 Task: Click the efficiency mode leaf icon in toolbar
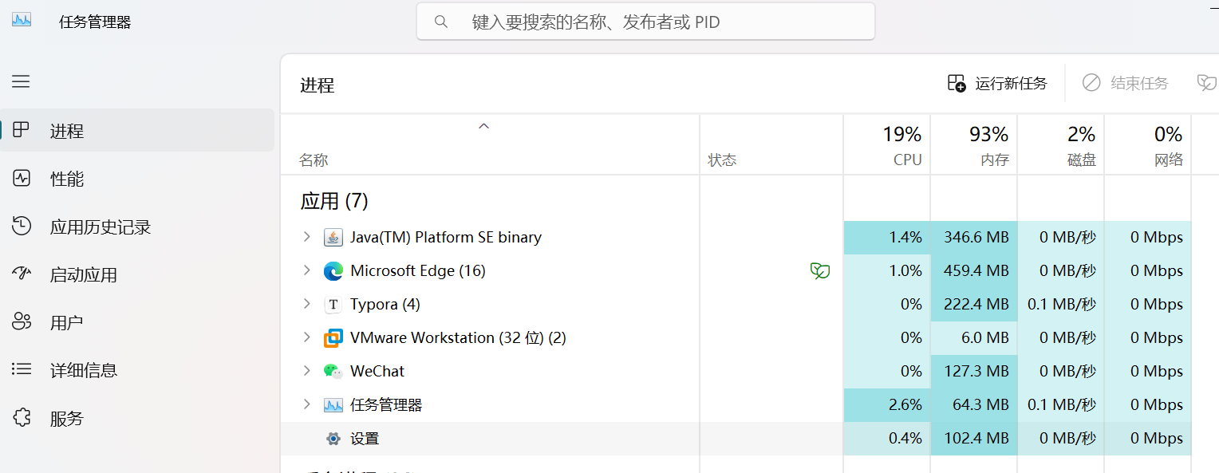point(1207,83)
